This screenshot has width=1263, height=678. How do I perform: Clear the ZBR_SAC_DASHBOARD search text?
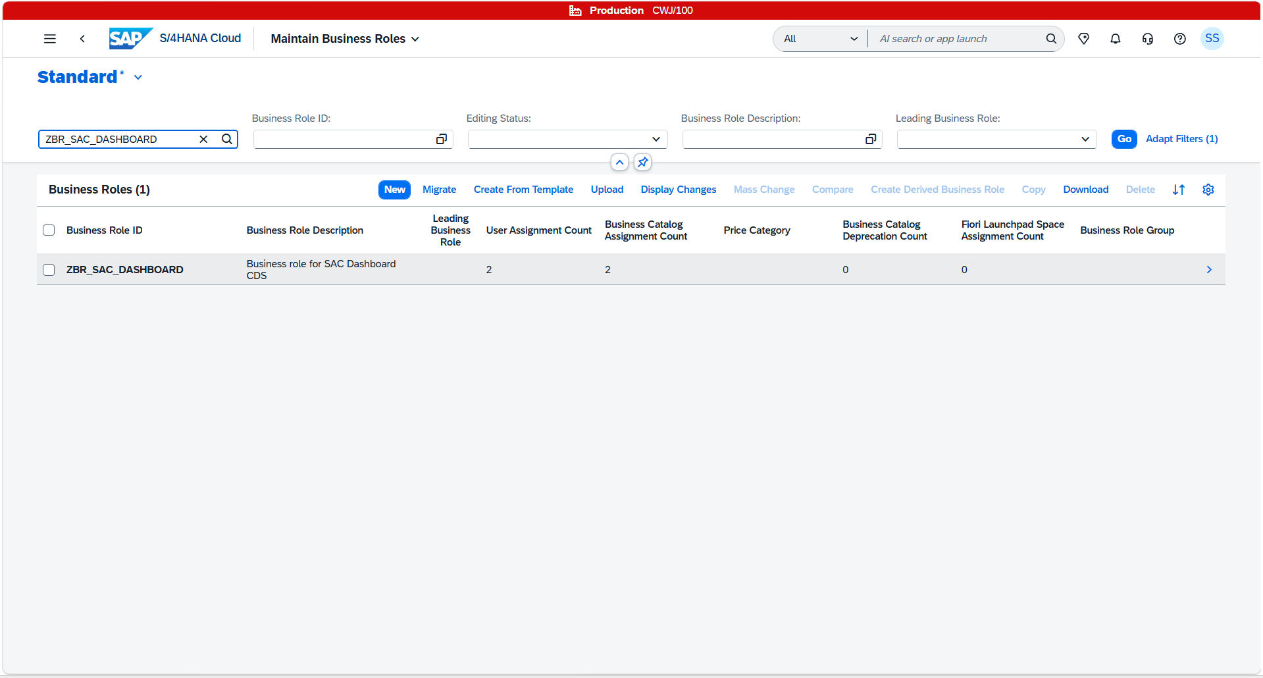(x=203, y=139)
